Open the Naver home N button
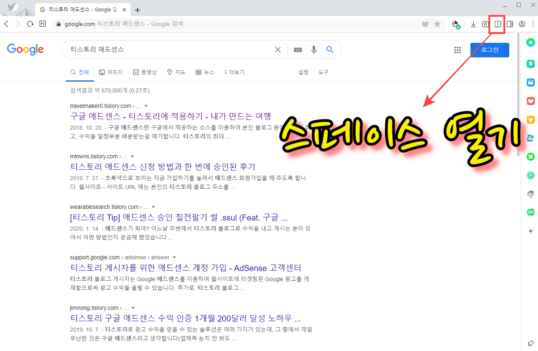Viewport: 538px width, 351px height. point(42,24)
